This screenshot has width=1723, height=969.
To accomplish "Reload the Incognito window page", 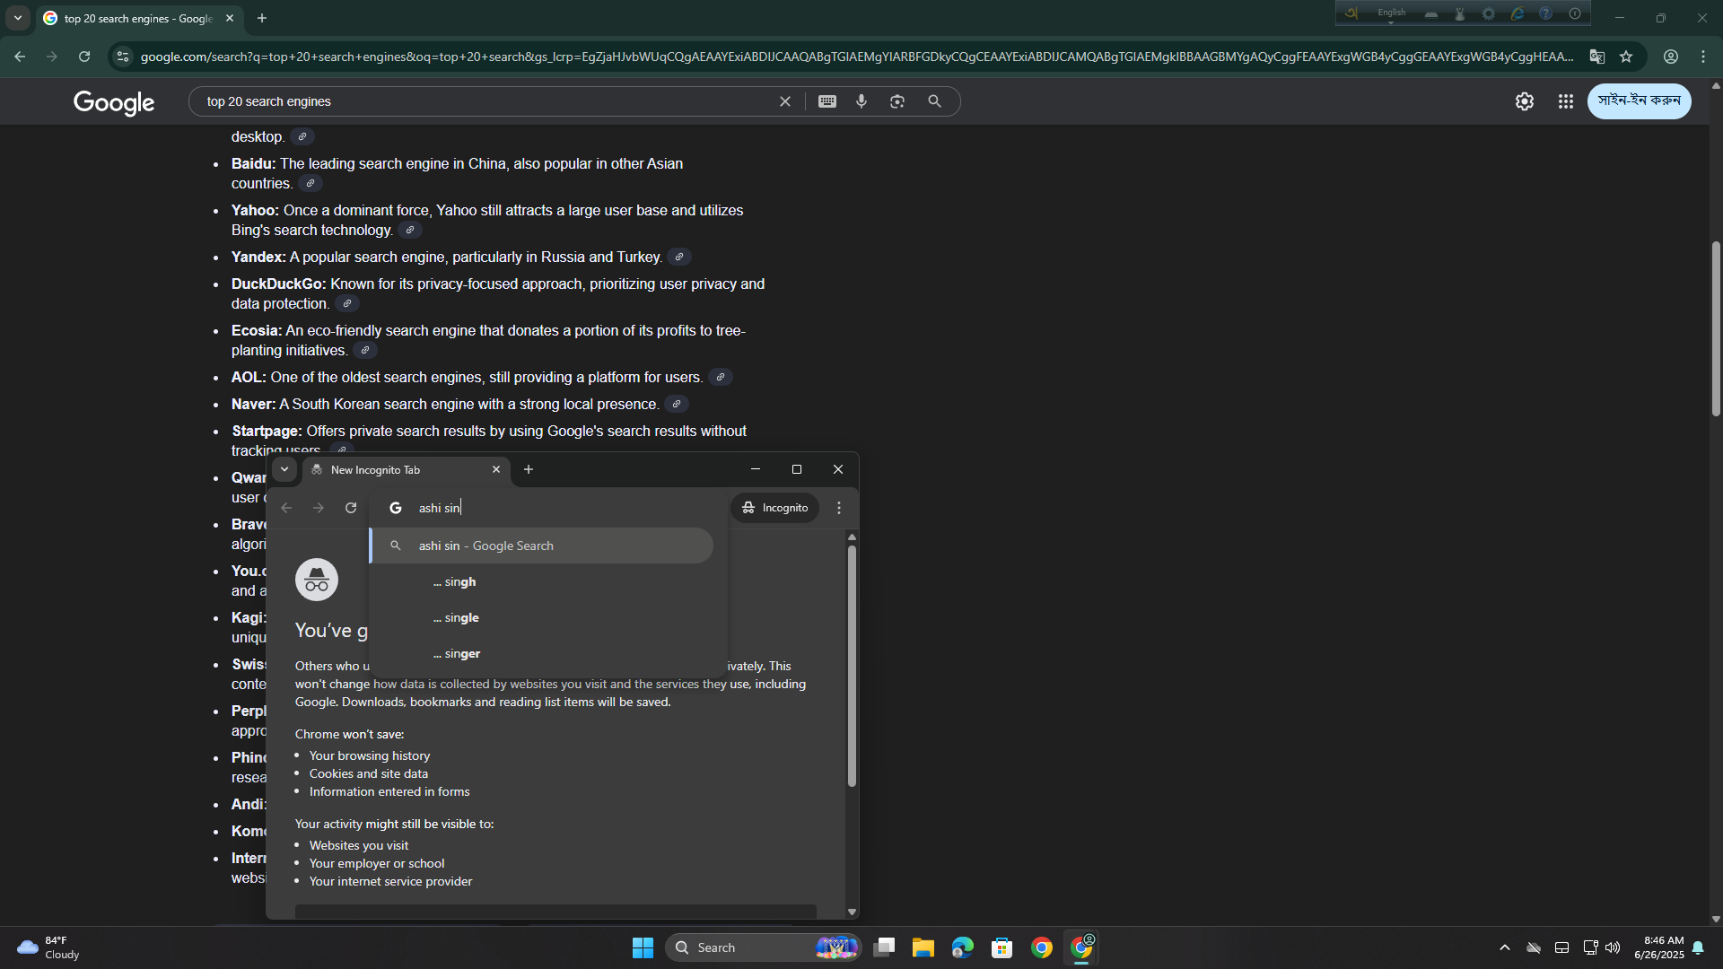I will (351, 508).
